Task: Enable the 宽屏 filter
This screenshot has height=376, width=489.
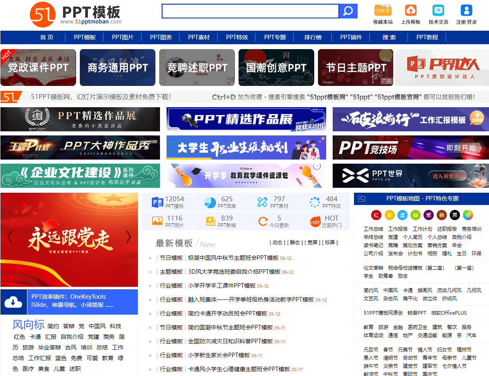Action: (x=312, y=242)
